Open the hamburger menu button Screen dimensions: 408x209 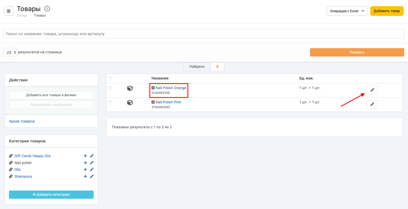tap(9, 11)
